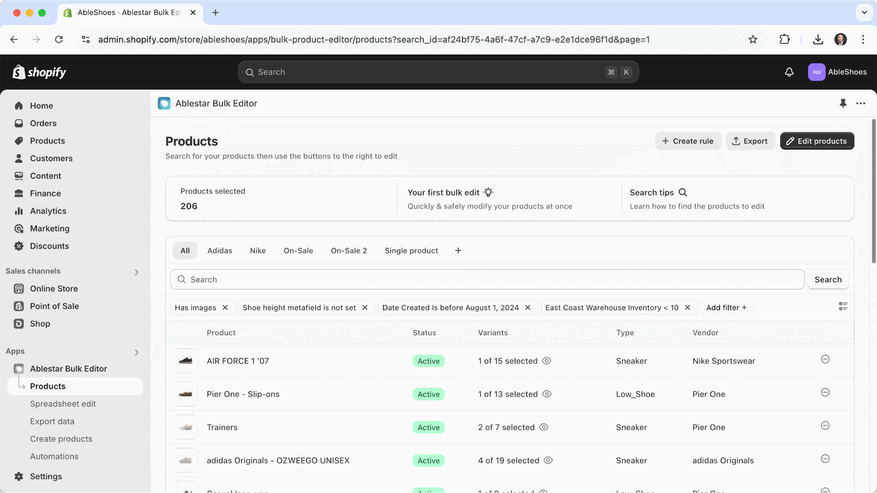The width and height of the screenshot is (877, 493).
Task: Switch to the On-Sale 2 tab
Action: coord(349,250)
